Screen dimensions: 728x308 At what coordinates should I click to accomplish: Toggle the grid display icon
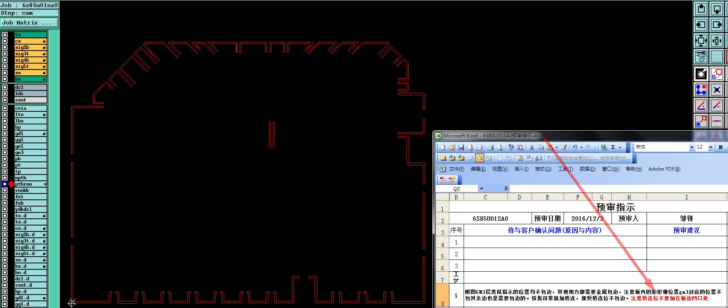coord(717,56)
